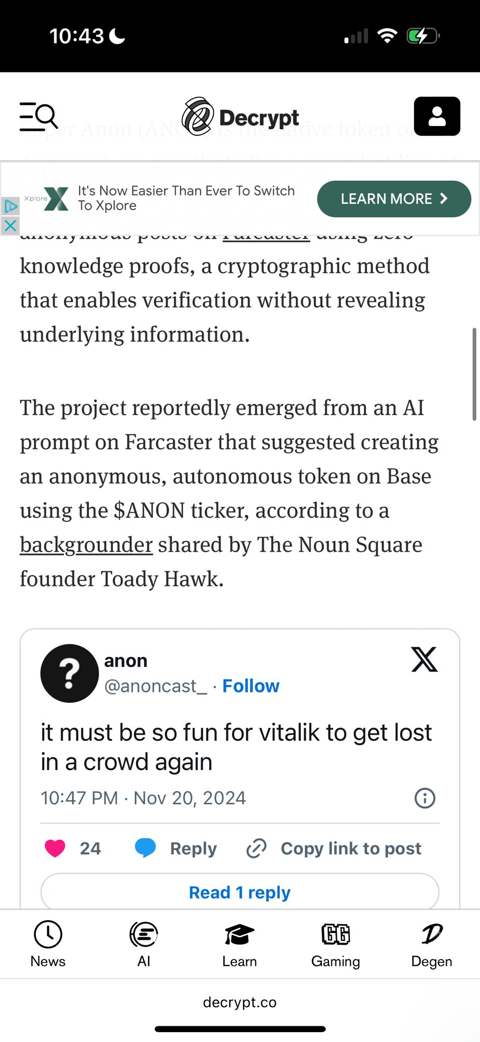Expand to read 1 reply

point(239,891)
